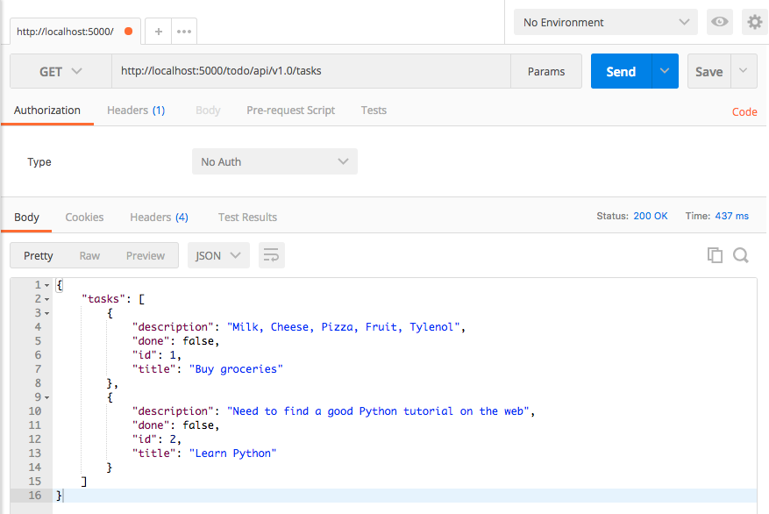This screenshot has width=769, height=514.
Task: Select the Pretty view mode
Action: tap(39, 255)
